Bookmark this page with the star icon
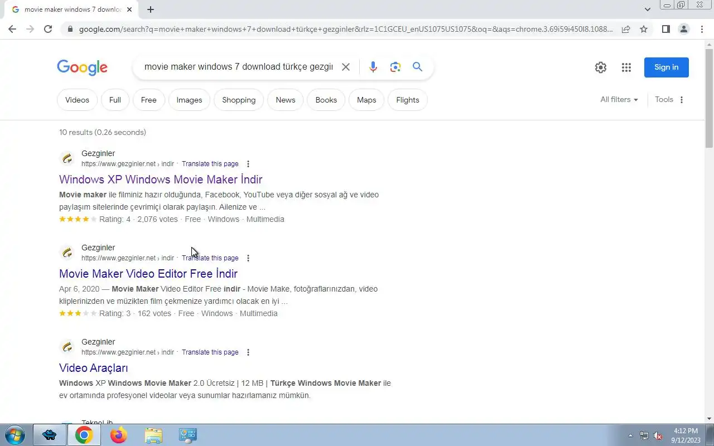This screenshot has width=714, height=446. pos(644,29)
